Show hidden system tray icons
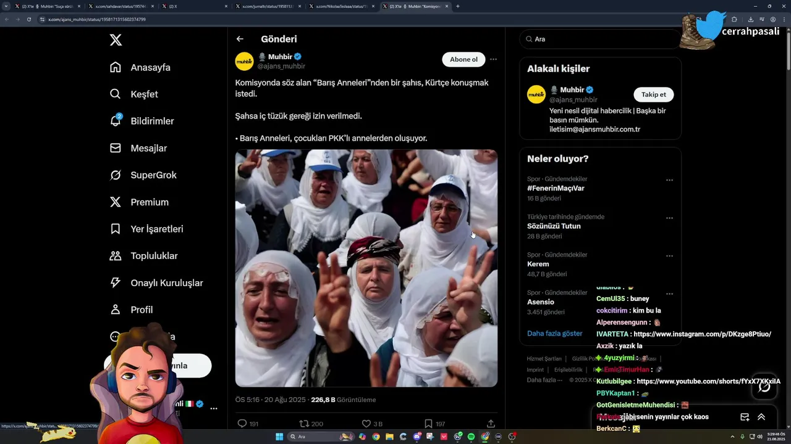 (732, 437)
